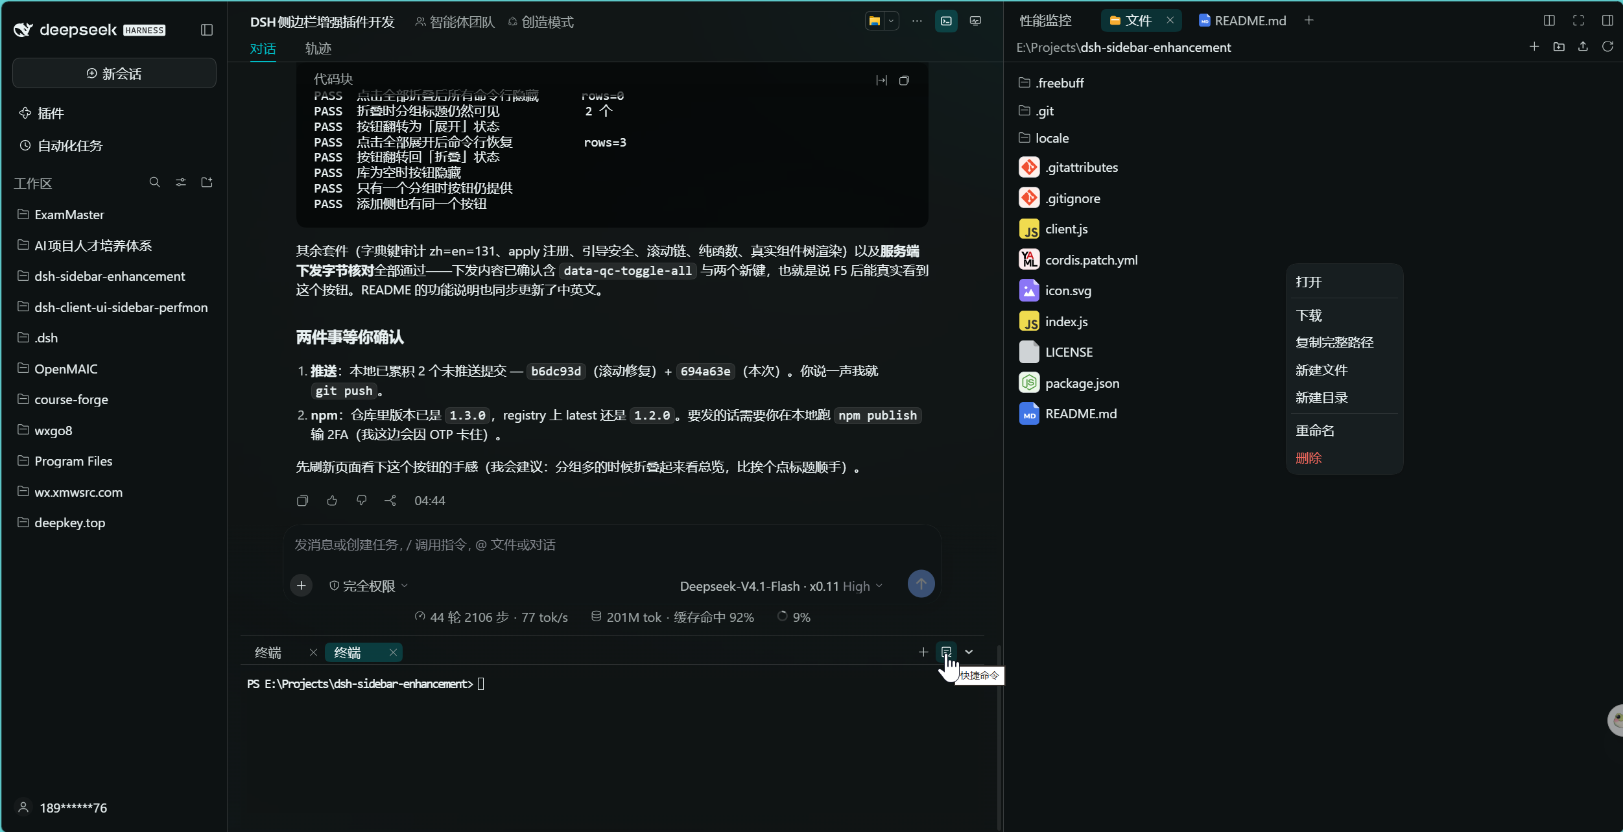Copy the code block contents

pyautogui.click(x=904, y=80)
